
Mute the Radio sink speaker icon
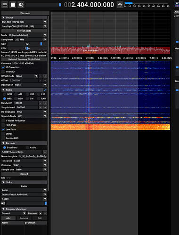pos(3,203)
